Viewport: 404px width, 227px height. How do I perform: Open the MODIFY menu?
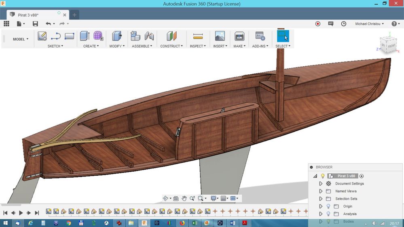[117, 46]
